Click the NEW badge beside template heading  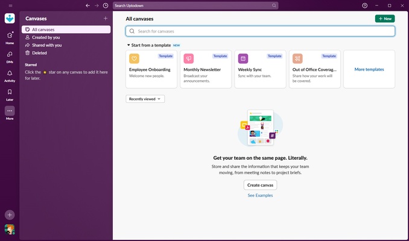176,45
